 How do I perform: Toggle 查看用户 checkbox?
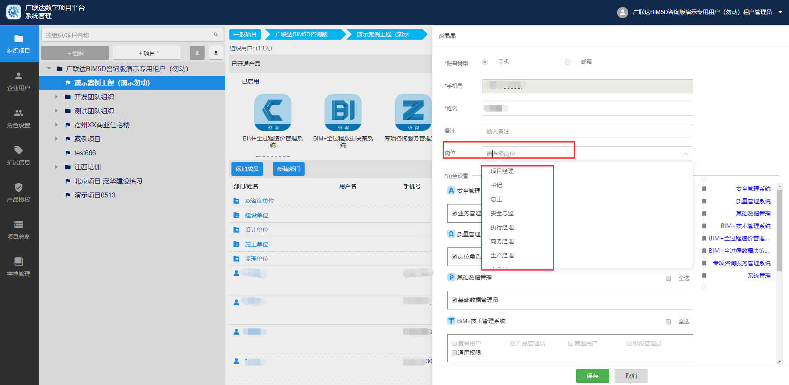454,343
